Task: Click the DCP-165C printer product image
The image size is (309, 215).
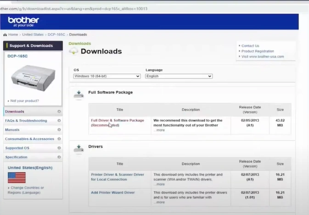Action: pos(32,77)
